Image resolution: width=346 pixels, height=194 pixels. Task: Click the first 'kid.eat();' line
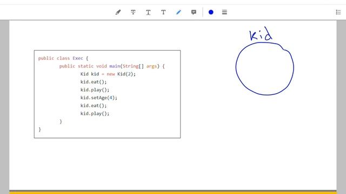click(x=94, y=82)
